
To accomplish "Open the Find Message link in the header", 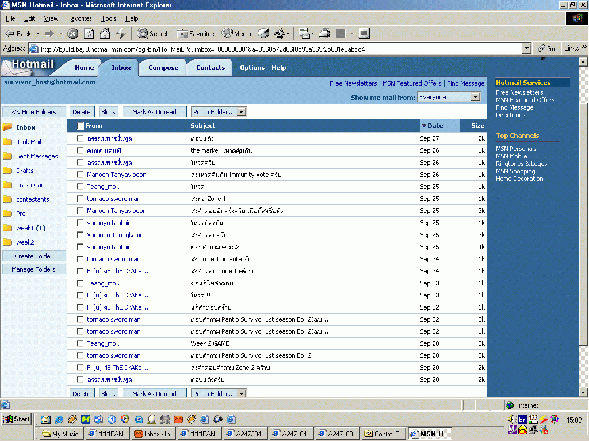I will click(465, 83).
